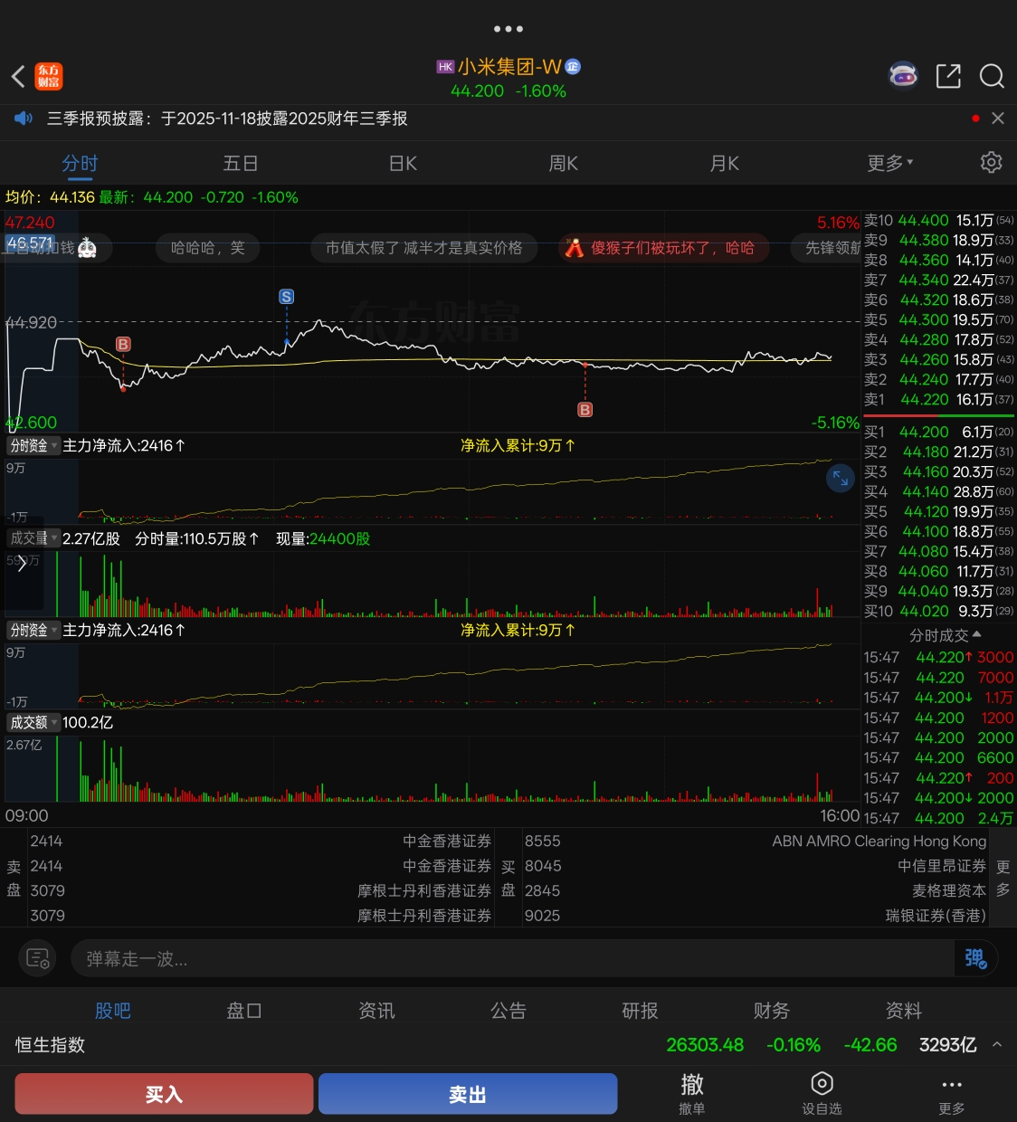Viewport: 1017px width, 1122px height.
Task: Open the search magnifier icon
Action: point(993,76)
